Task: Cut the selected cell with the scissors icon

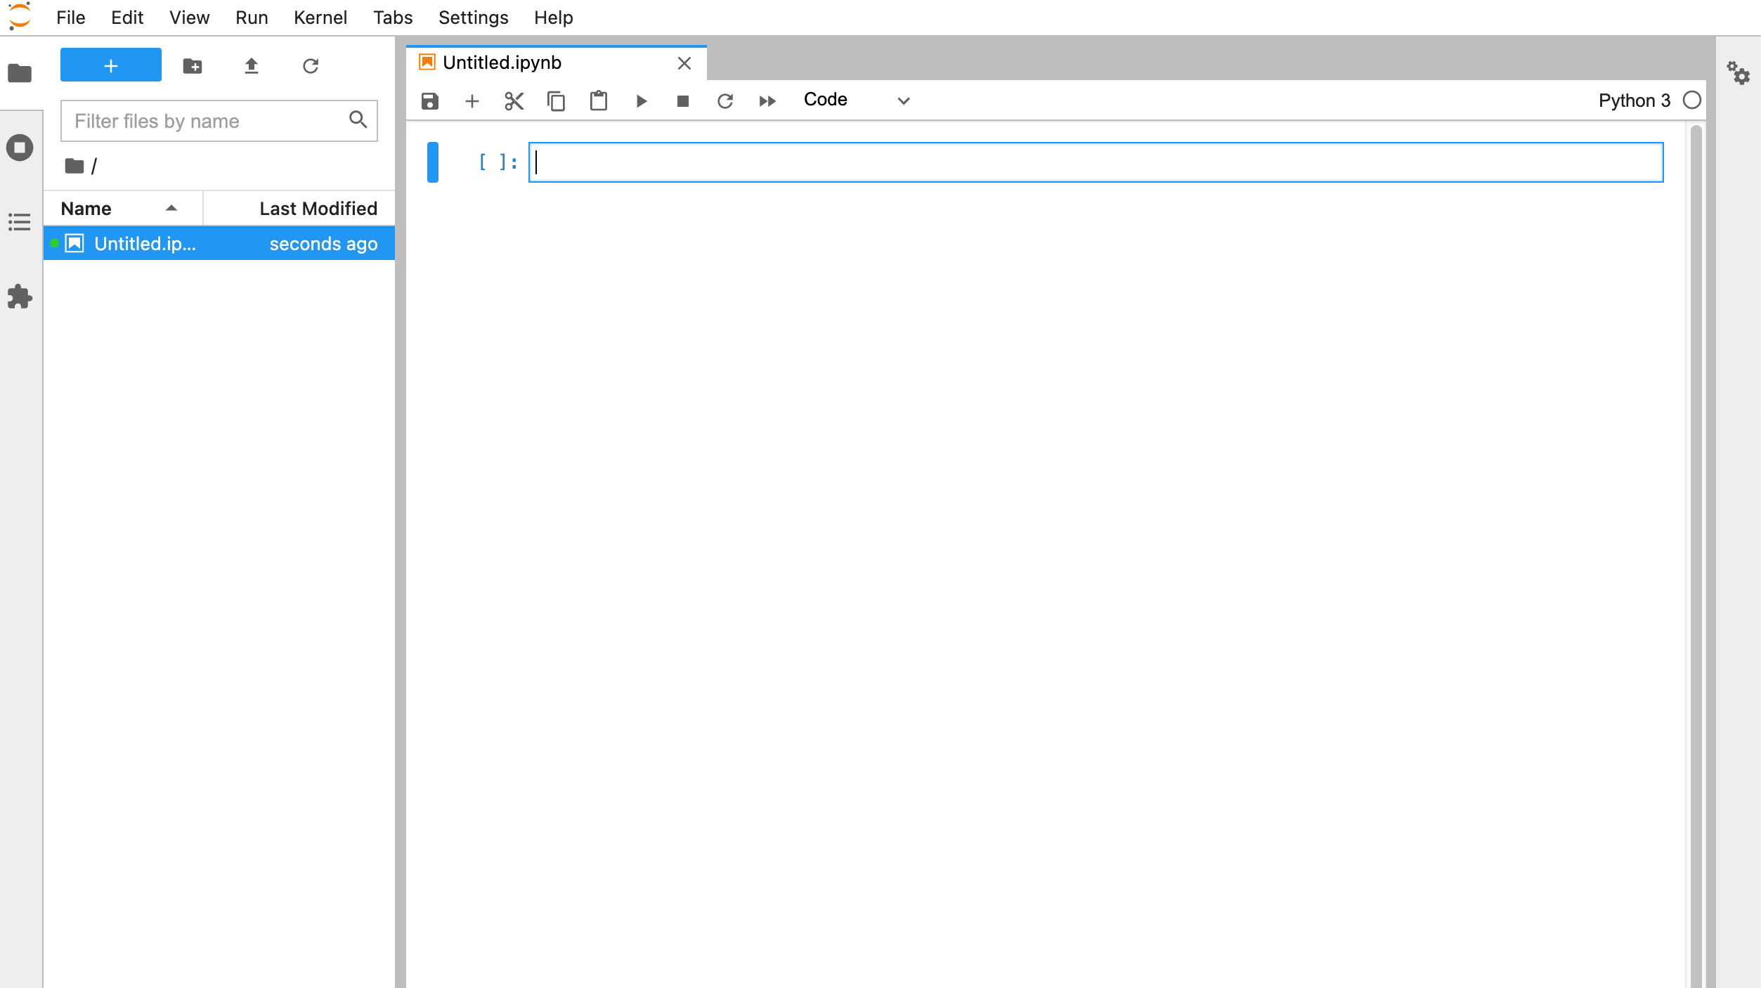Action: (x=514, y=101)
